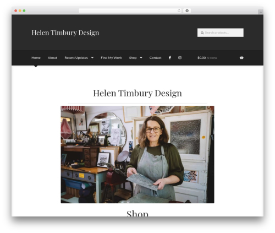The height and width of the screenshot is (233, 275).
Task: Open the About menu item
Action: pyautogui.click(x=52, y=58)
